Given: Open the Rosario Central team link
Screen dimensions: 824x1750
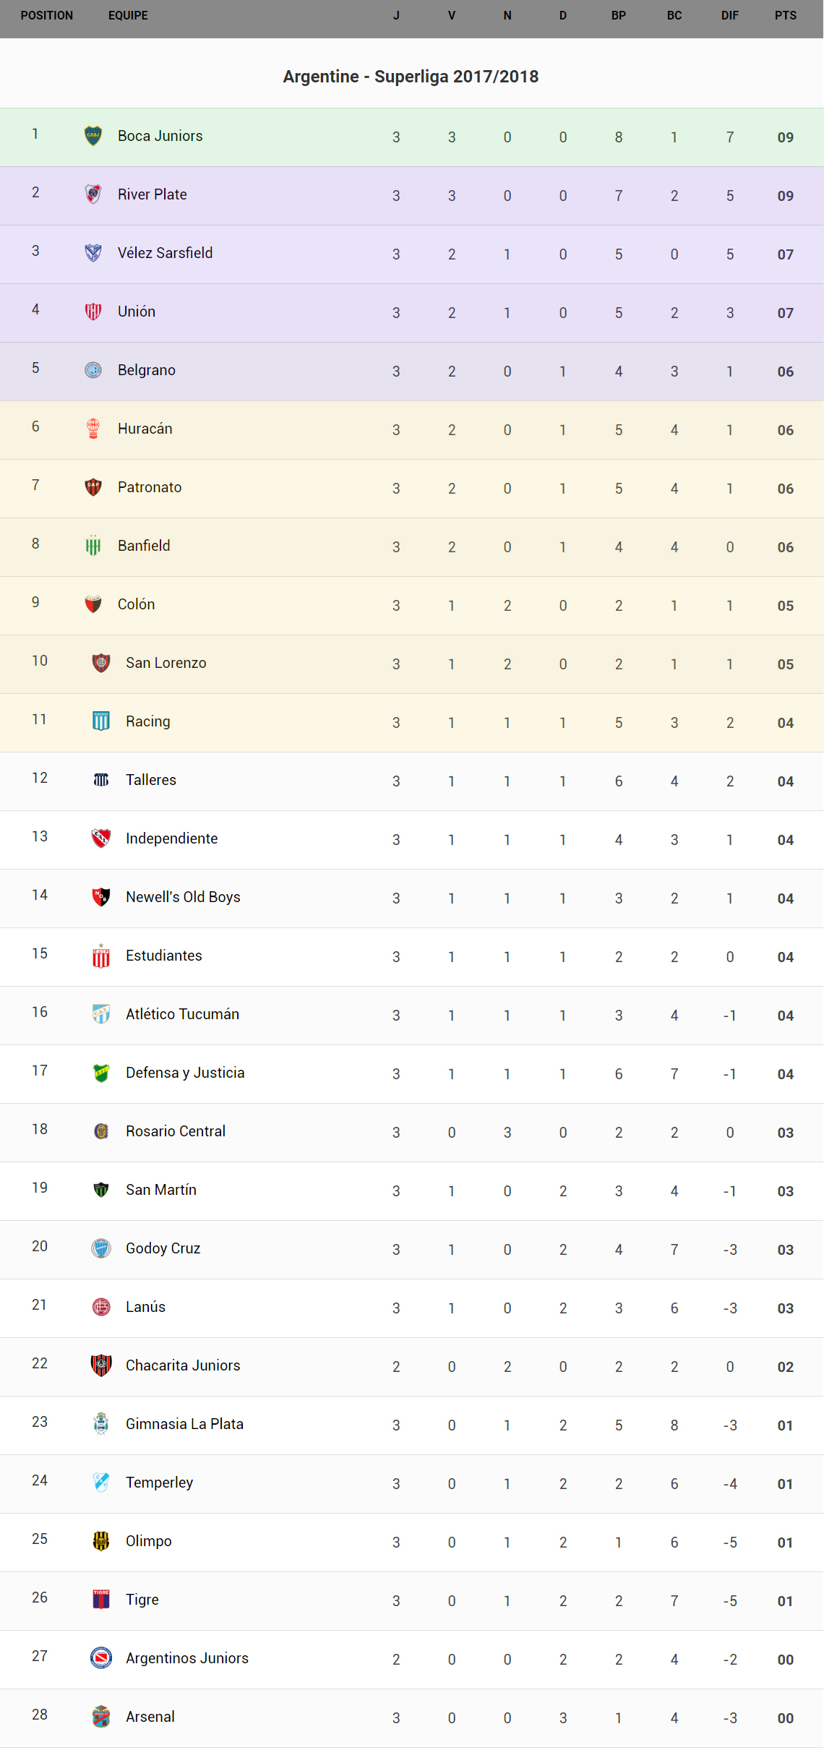Looking at the screenshot, I should pos(176,1131).
